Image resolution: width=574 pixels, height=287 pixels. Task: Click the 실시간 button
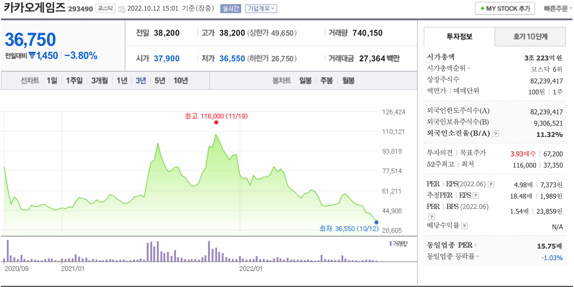(230, 9)
